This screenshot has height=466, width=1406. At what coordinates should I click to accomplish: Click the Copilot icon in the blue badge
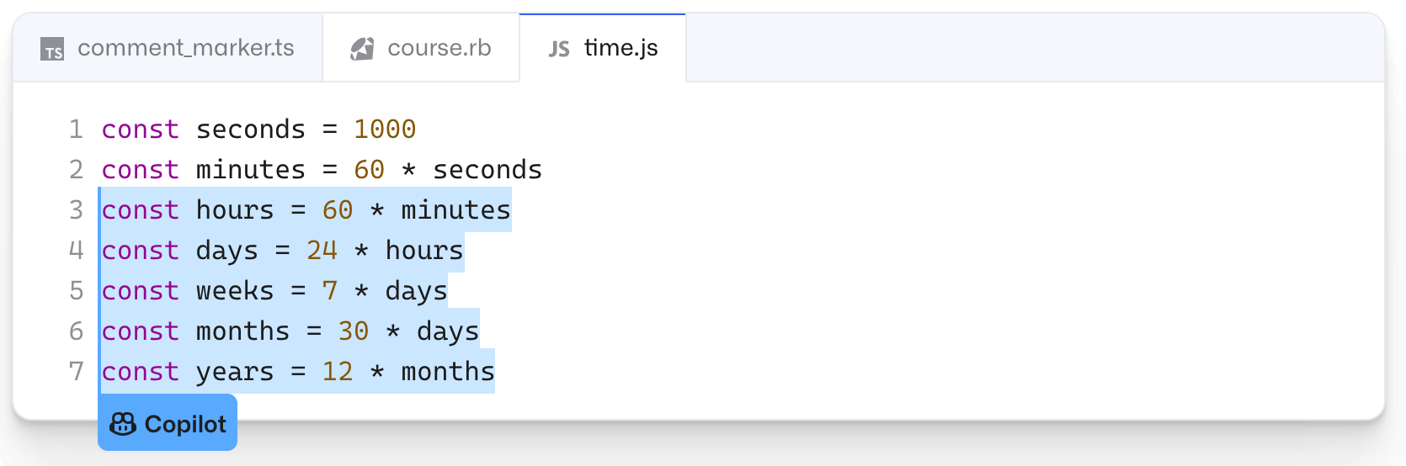pyautogui.click(x=123, y=424)
